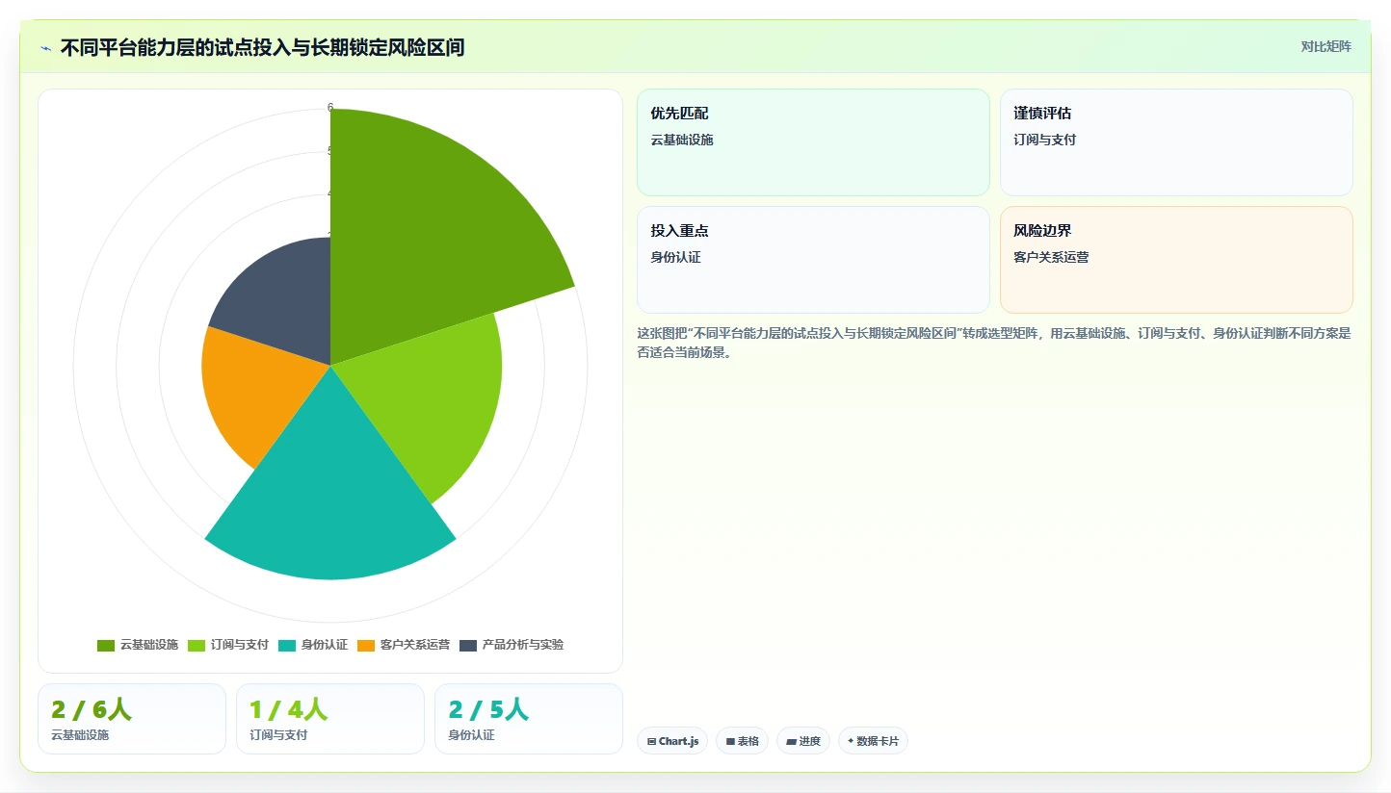Click the Chart.js tag

pyautogui.click(x=672, y=741)
